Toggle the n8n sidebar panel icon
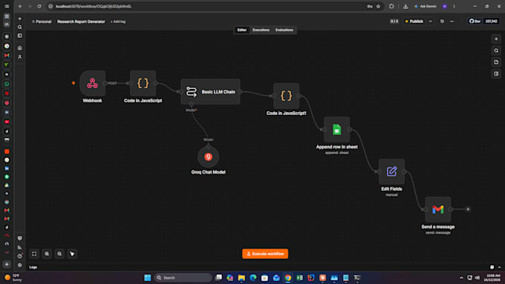 (x=19, y=36)
